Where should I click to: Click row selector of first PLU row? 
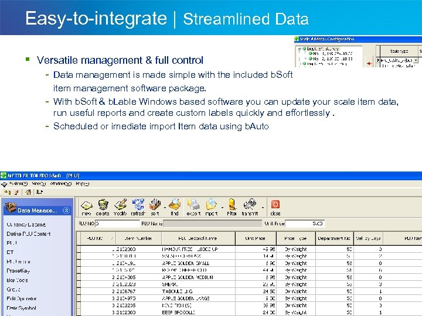coord(79,249)
